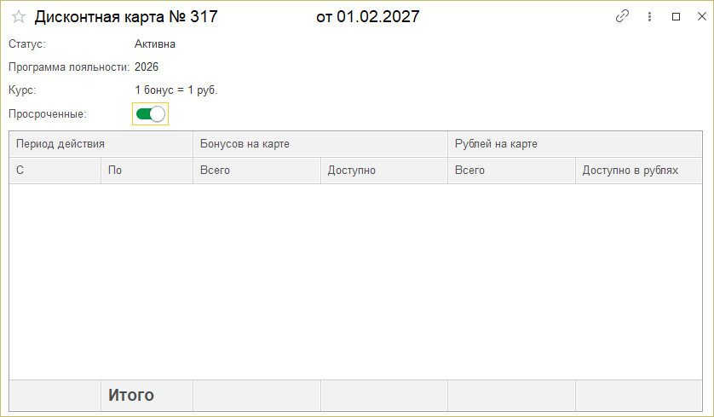This screenshot has width=714, height=417.
Task: Click the Бонусов на карте column header
Action: [320, 144]
